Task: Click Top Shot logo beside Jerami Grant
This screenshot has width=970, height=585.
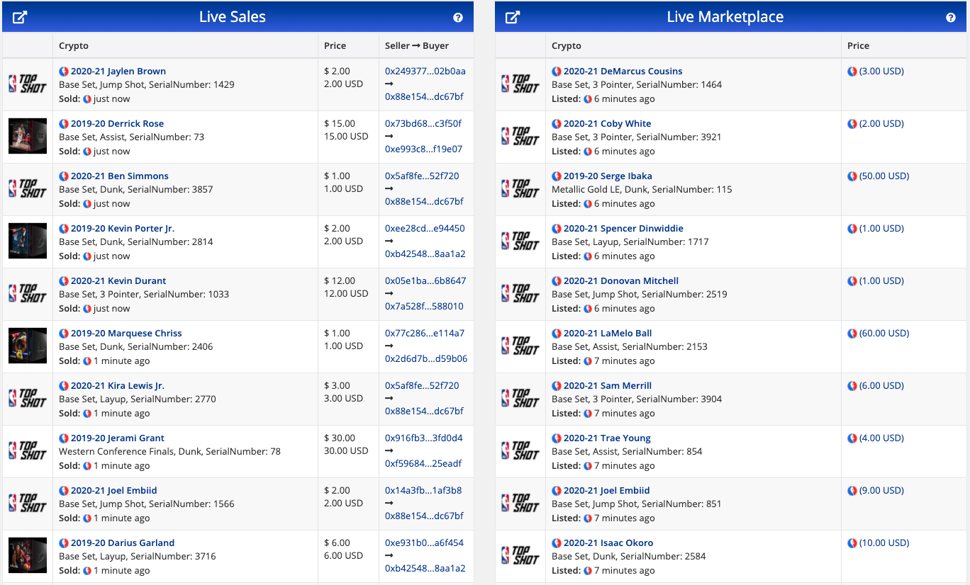Action: click(28, 450)
